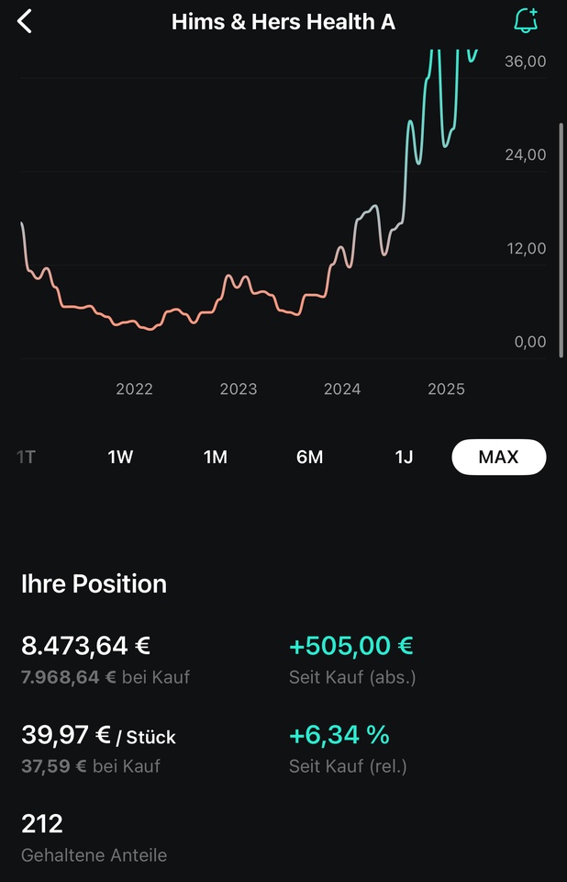The image size is (567, 882).
Task: Tap the 7.968,64 € bei Kauf value
Action: pyautogui.click(x=106, y=677)
